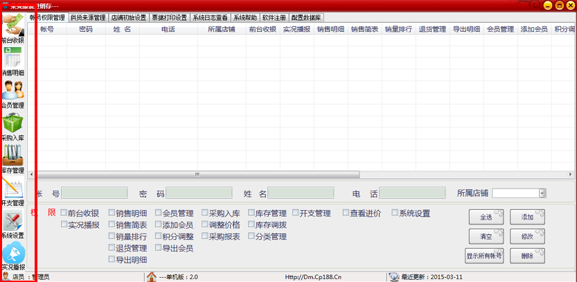Open the 库存管理 file box icon
The width and height of the screenshot is (577, 282).
13,155
